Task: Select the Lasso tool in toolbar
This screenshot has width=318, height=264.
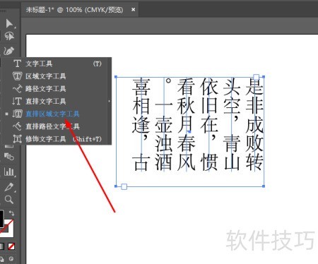Action: coord(9,36)
